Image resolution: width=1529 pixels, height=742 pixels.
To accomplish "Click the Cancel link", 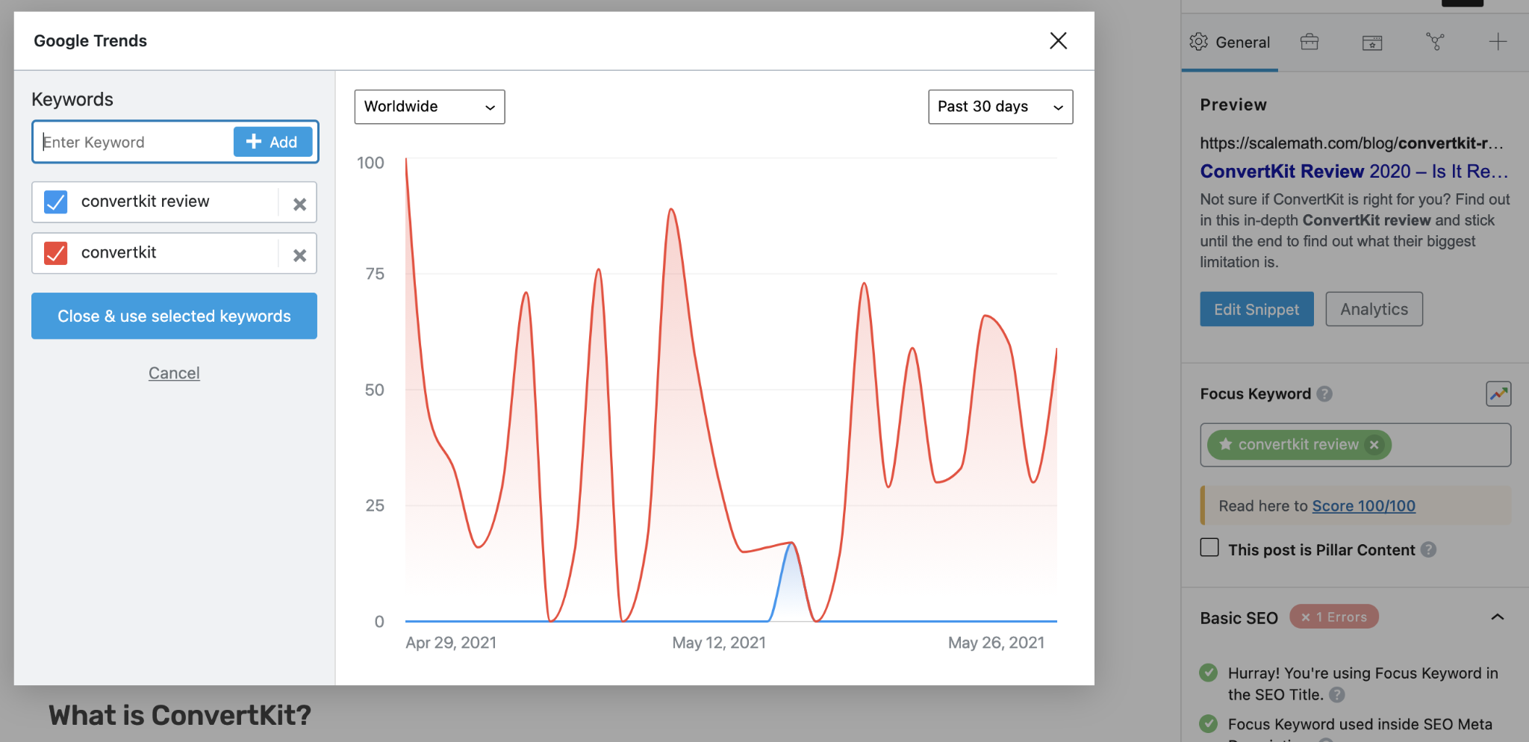I will click(174, 372).
